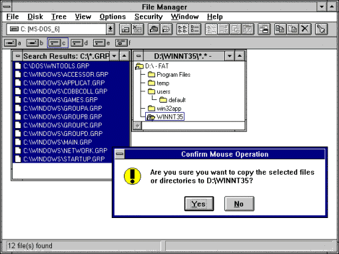Select network drive f icon
The width and height of the screenshot is (339, 254).
click(121, 43)
